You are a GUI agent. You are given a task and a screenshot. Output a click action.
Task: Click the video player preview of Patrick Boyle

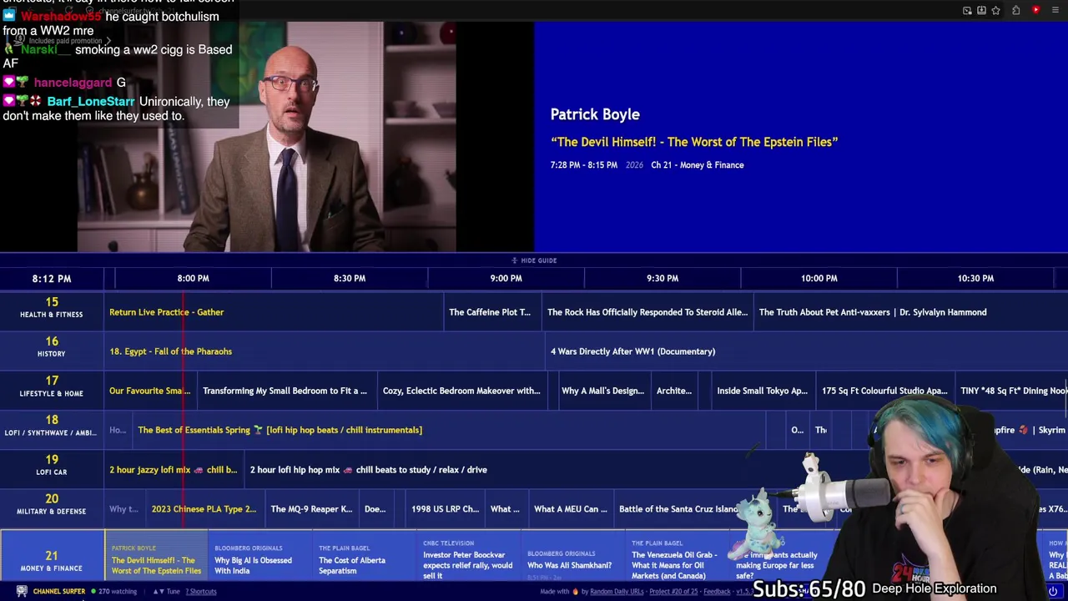(x=267, y=136)
